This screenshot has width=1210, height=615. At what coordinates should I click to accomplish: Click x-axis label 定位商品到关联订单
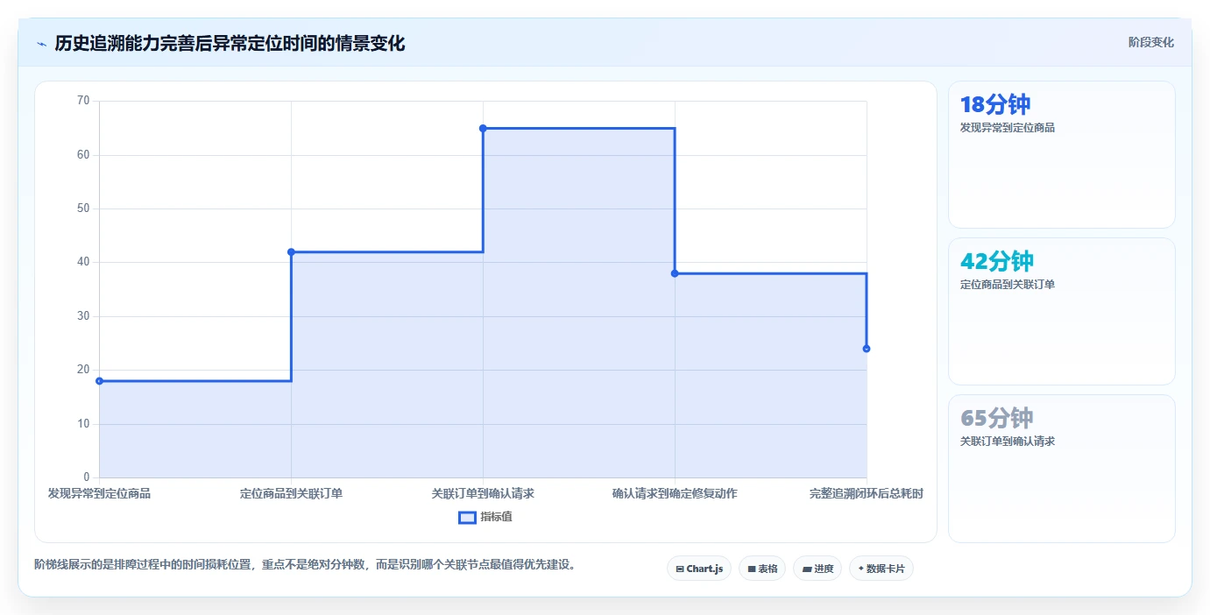tap(291, 494)
